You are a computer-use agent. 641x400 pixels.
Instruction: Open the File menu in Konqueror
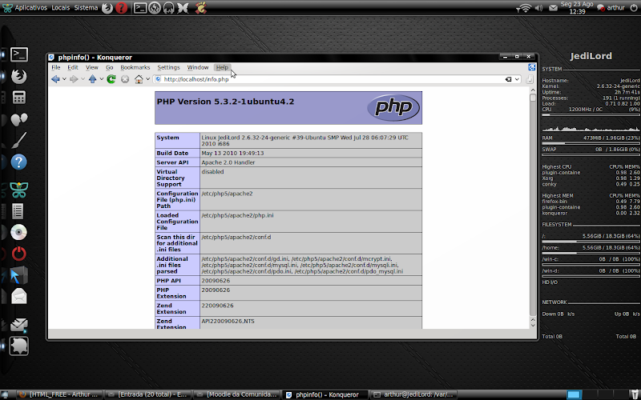(55, 67)
